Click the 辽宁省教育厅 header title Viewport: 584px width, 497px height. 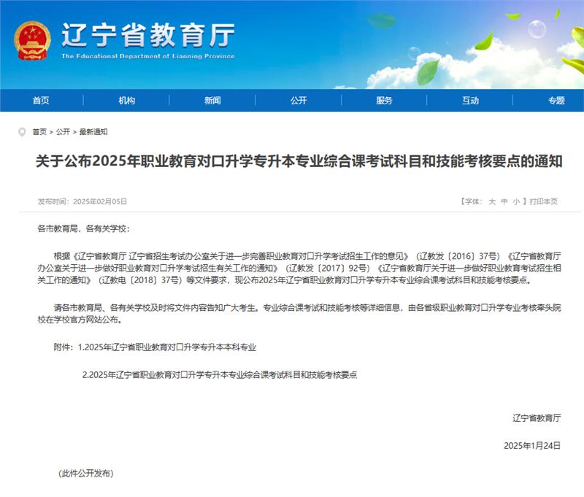click(x=148, y=35)
